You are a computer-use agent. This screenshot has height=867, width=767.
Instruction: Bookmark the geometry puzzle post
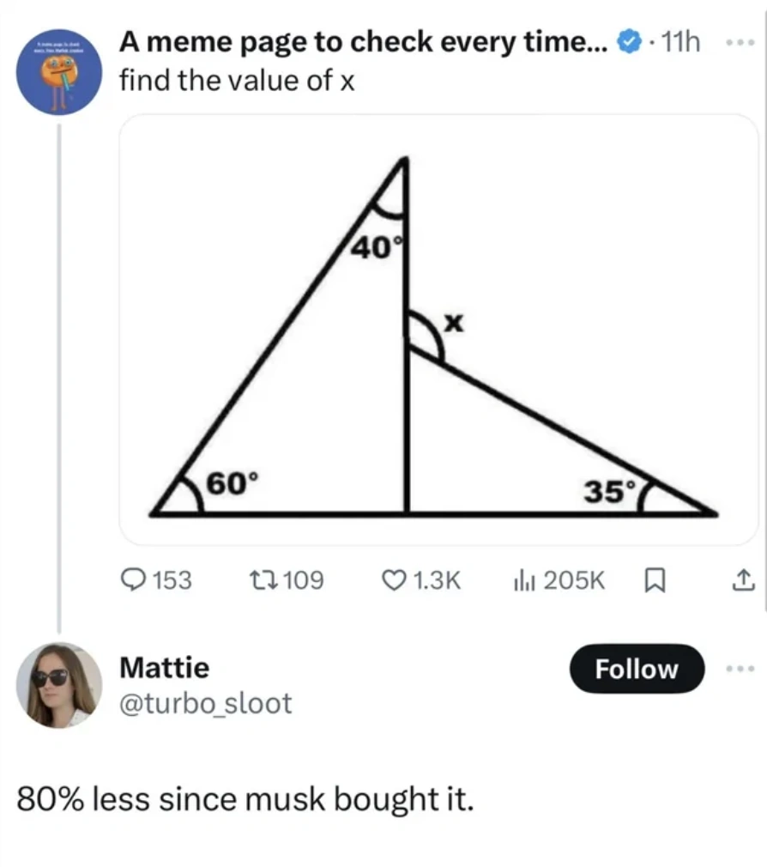pos(653,581)
